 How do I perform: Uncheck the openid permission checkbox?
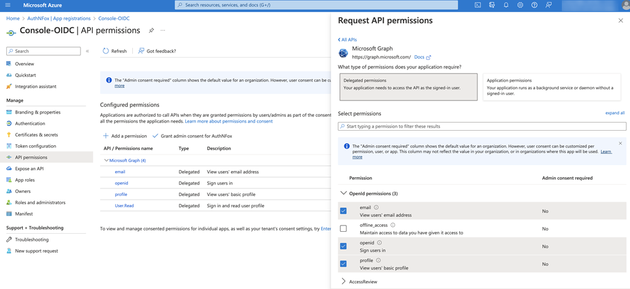(x=343, y=246)
